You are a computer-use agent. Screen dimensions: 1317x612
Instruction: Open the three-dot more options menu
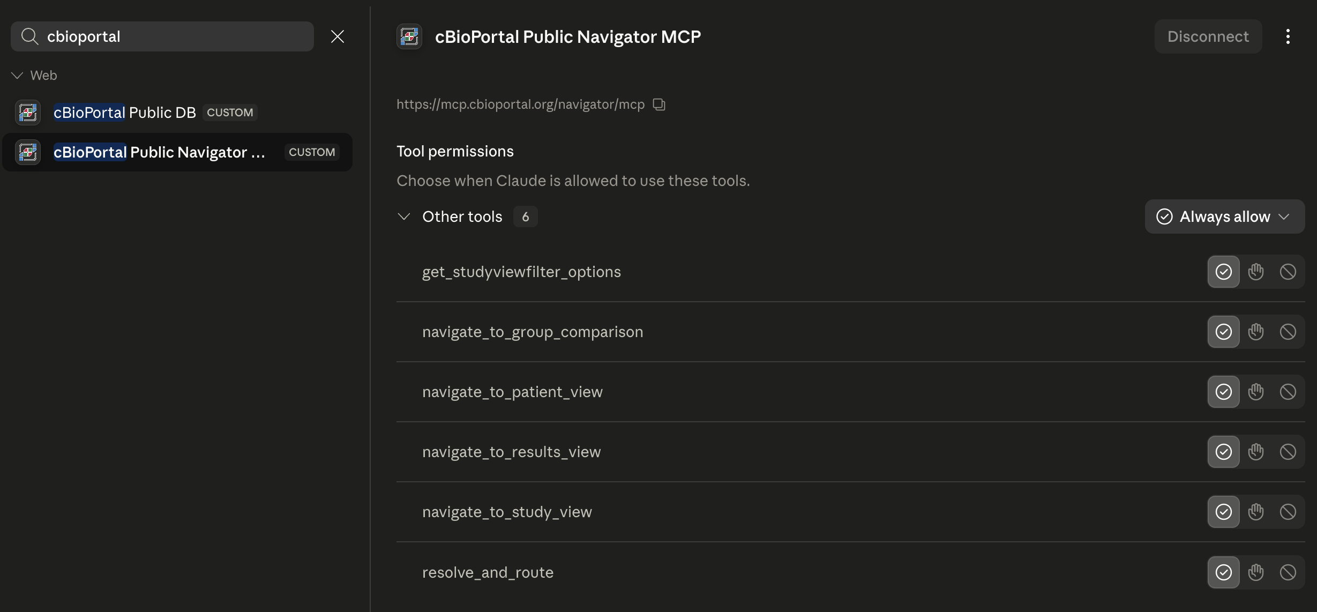tap(1288, 36)
